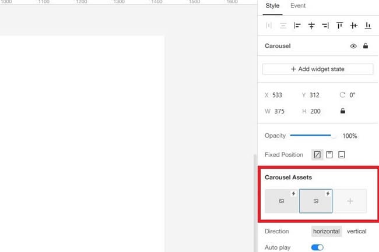Align widgets to horizontal center
Screen dimensions: 379x252
[311, 26]
